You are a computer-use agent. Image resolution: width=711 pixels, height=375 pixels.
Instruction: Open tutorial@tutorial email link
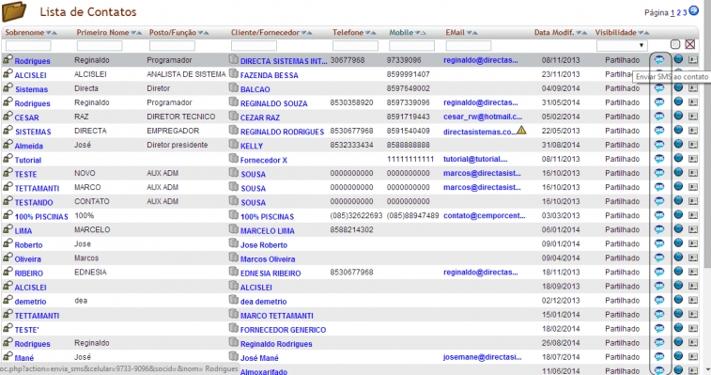[x=475, y=159]
